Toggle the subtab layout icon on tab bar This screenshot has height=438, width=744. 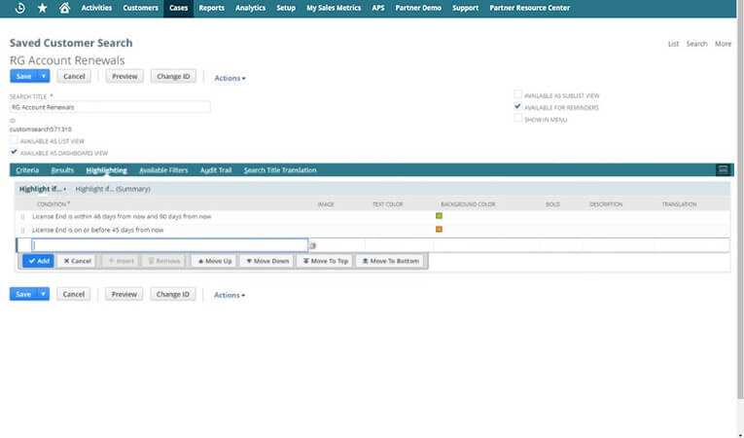click(x=723, y=169)
